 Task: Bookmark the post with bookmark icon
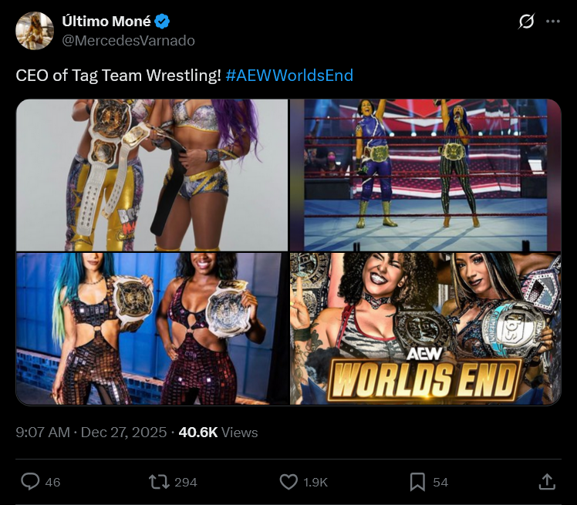417,482
